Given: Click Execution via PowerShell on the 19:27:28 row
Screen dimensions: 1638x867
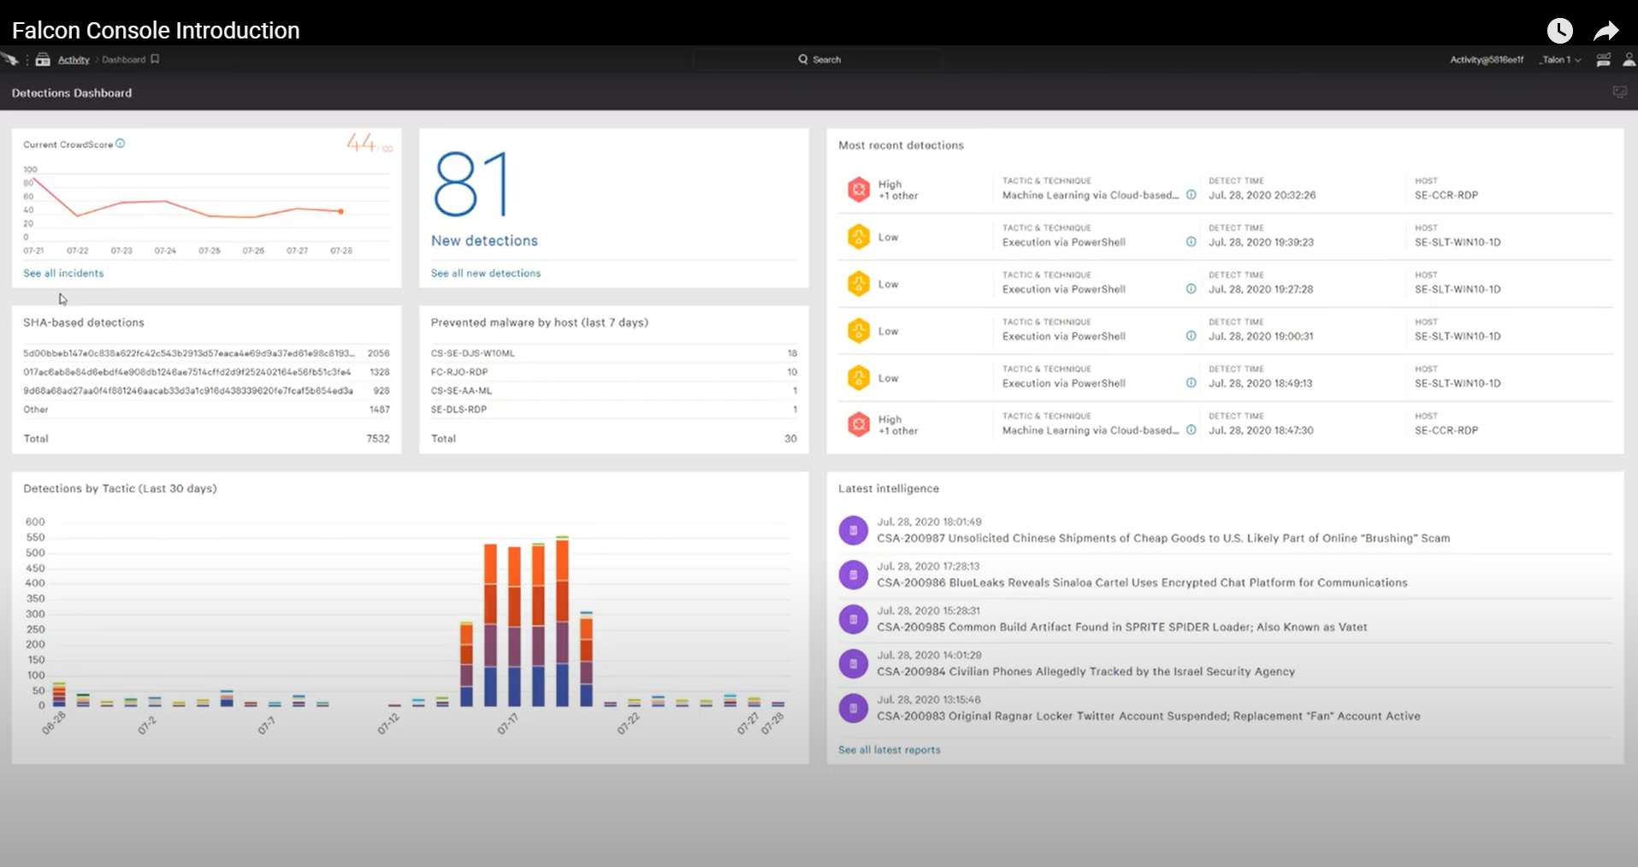Looking at the screenshot, I should 1063,289.
